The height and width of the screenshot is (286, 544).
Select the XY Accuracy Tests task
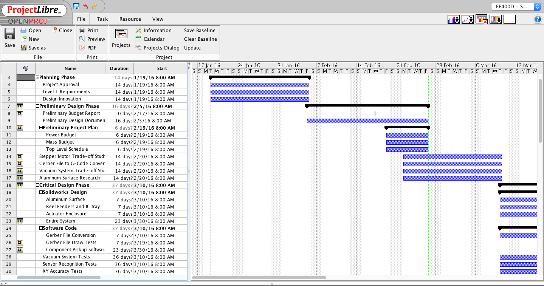(62, 271)
